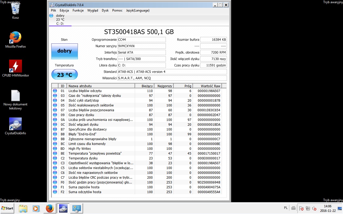Click the Rozmiar bufora field 16384 KB
Viewport: 343px width, 214px height.
click(x=214, y=40)
